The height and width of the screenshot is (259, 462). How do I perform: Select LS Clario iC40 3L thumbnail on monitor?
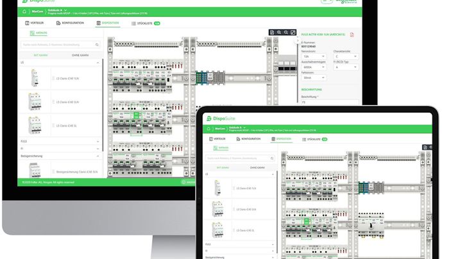tap(35, 125)
